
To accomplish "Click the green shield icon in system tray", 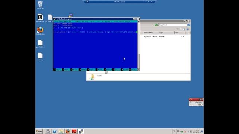I will 181,131.
